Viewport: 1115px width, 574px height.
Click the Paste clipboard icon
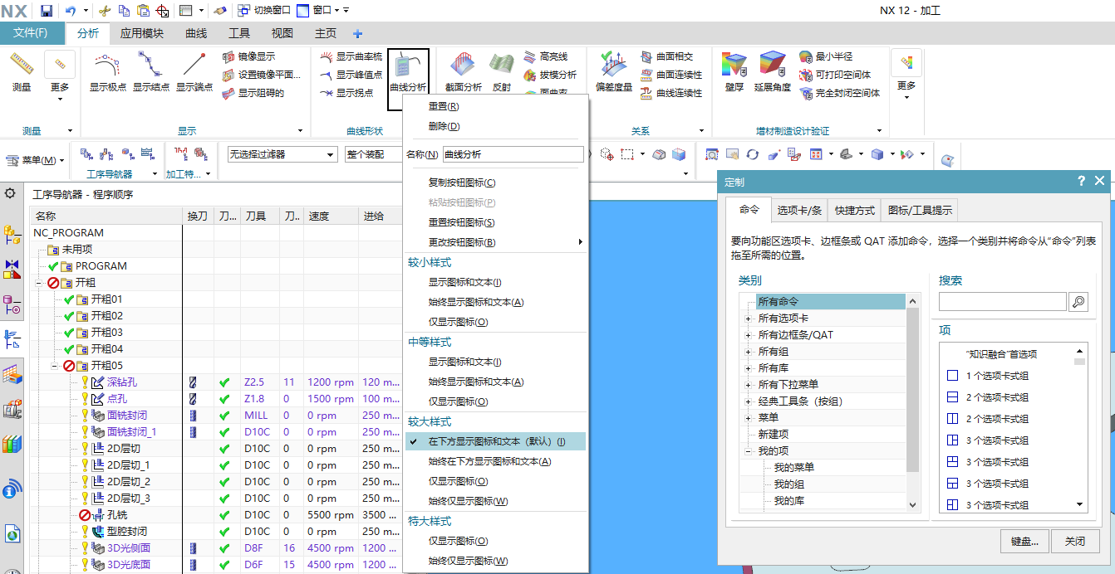pyautogui.click(x=143, y=11)
